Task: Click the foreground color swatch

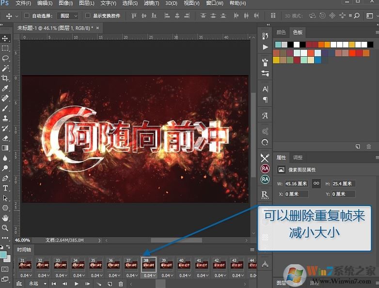Action: [x=3, y=254]
